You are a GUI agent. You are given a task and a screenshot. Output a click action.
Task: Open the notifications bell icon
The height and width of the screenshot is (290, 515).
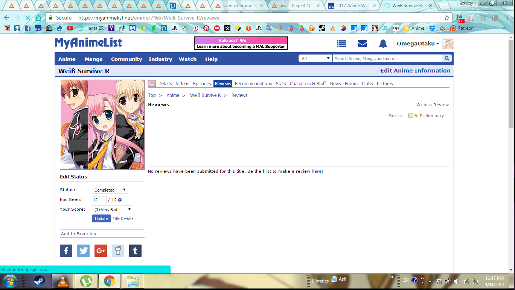point(383,44)
